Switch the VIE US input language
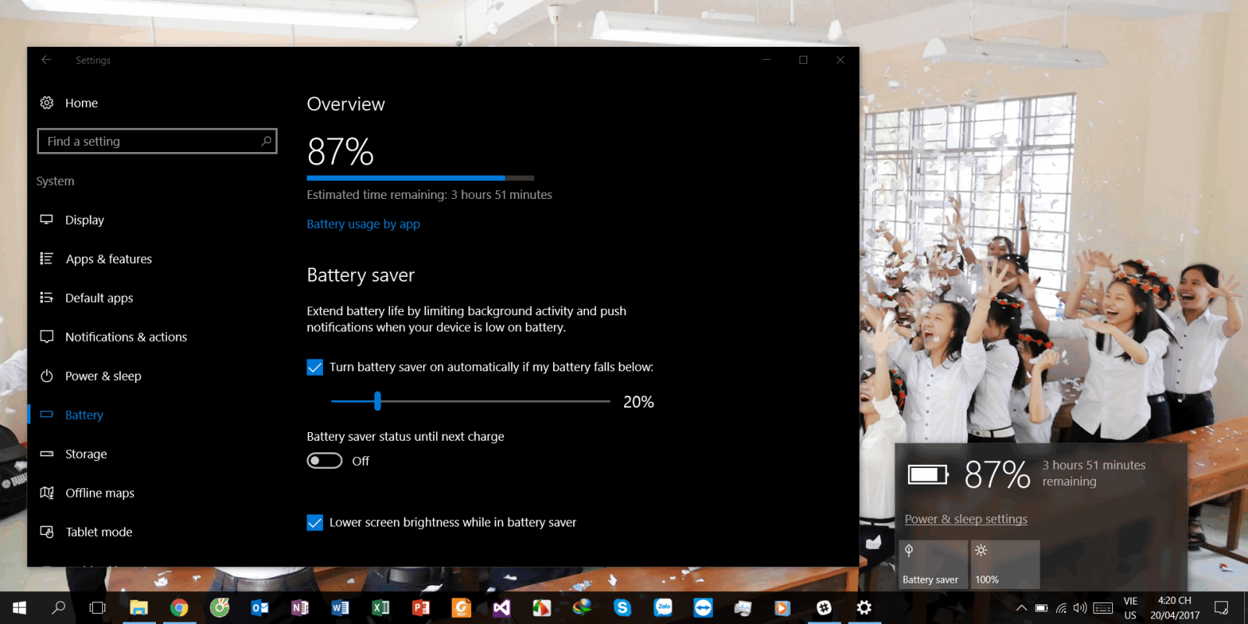This screenshot has height=624, width=1248. 1130,608
